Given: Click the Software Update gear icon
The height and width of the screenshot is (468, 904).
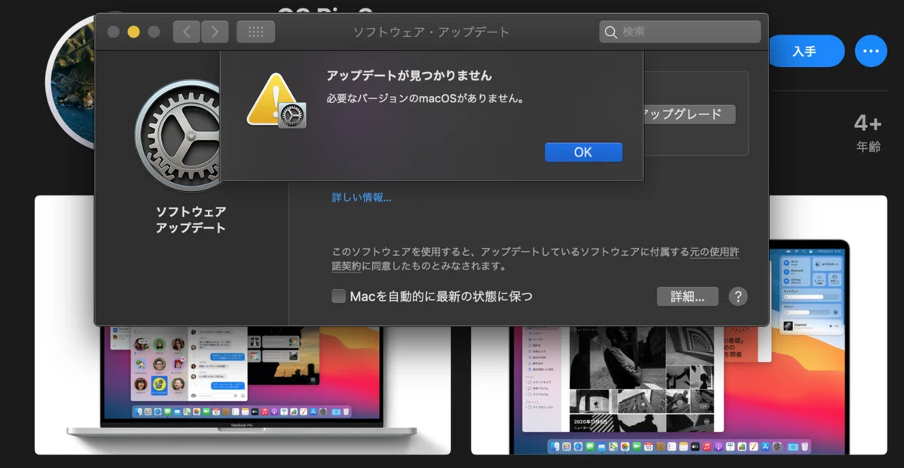Looking at the screenshot, I should pyautogui.click(x=178, y=135).
